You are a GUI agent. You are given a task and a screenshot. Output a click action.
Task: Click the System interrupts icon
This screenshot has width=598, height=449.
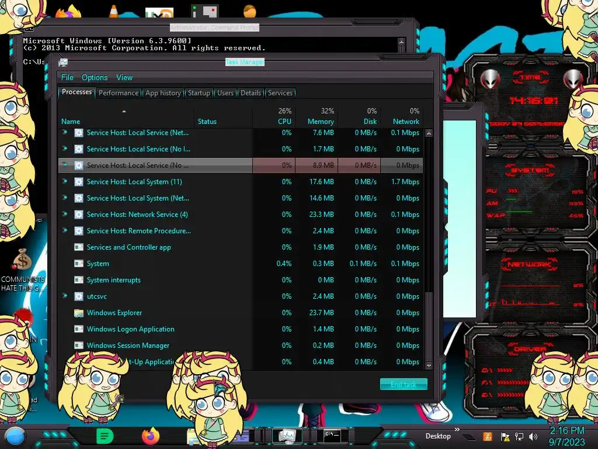click(x=79, y=280)
